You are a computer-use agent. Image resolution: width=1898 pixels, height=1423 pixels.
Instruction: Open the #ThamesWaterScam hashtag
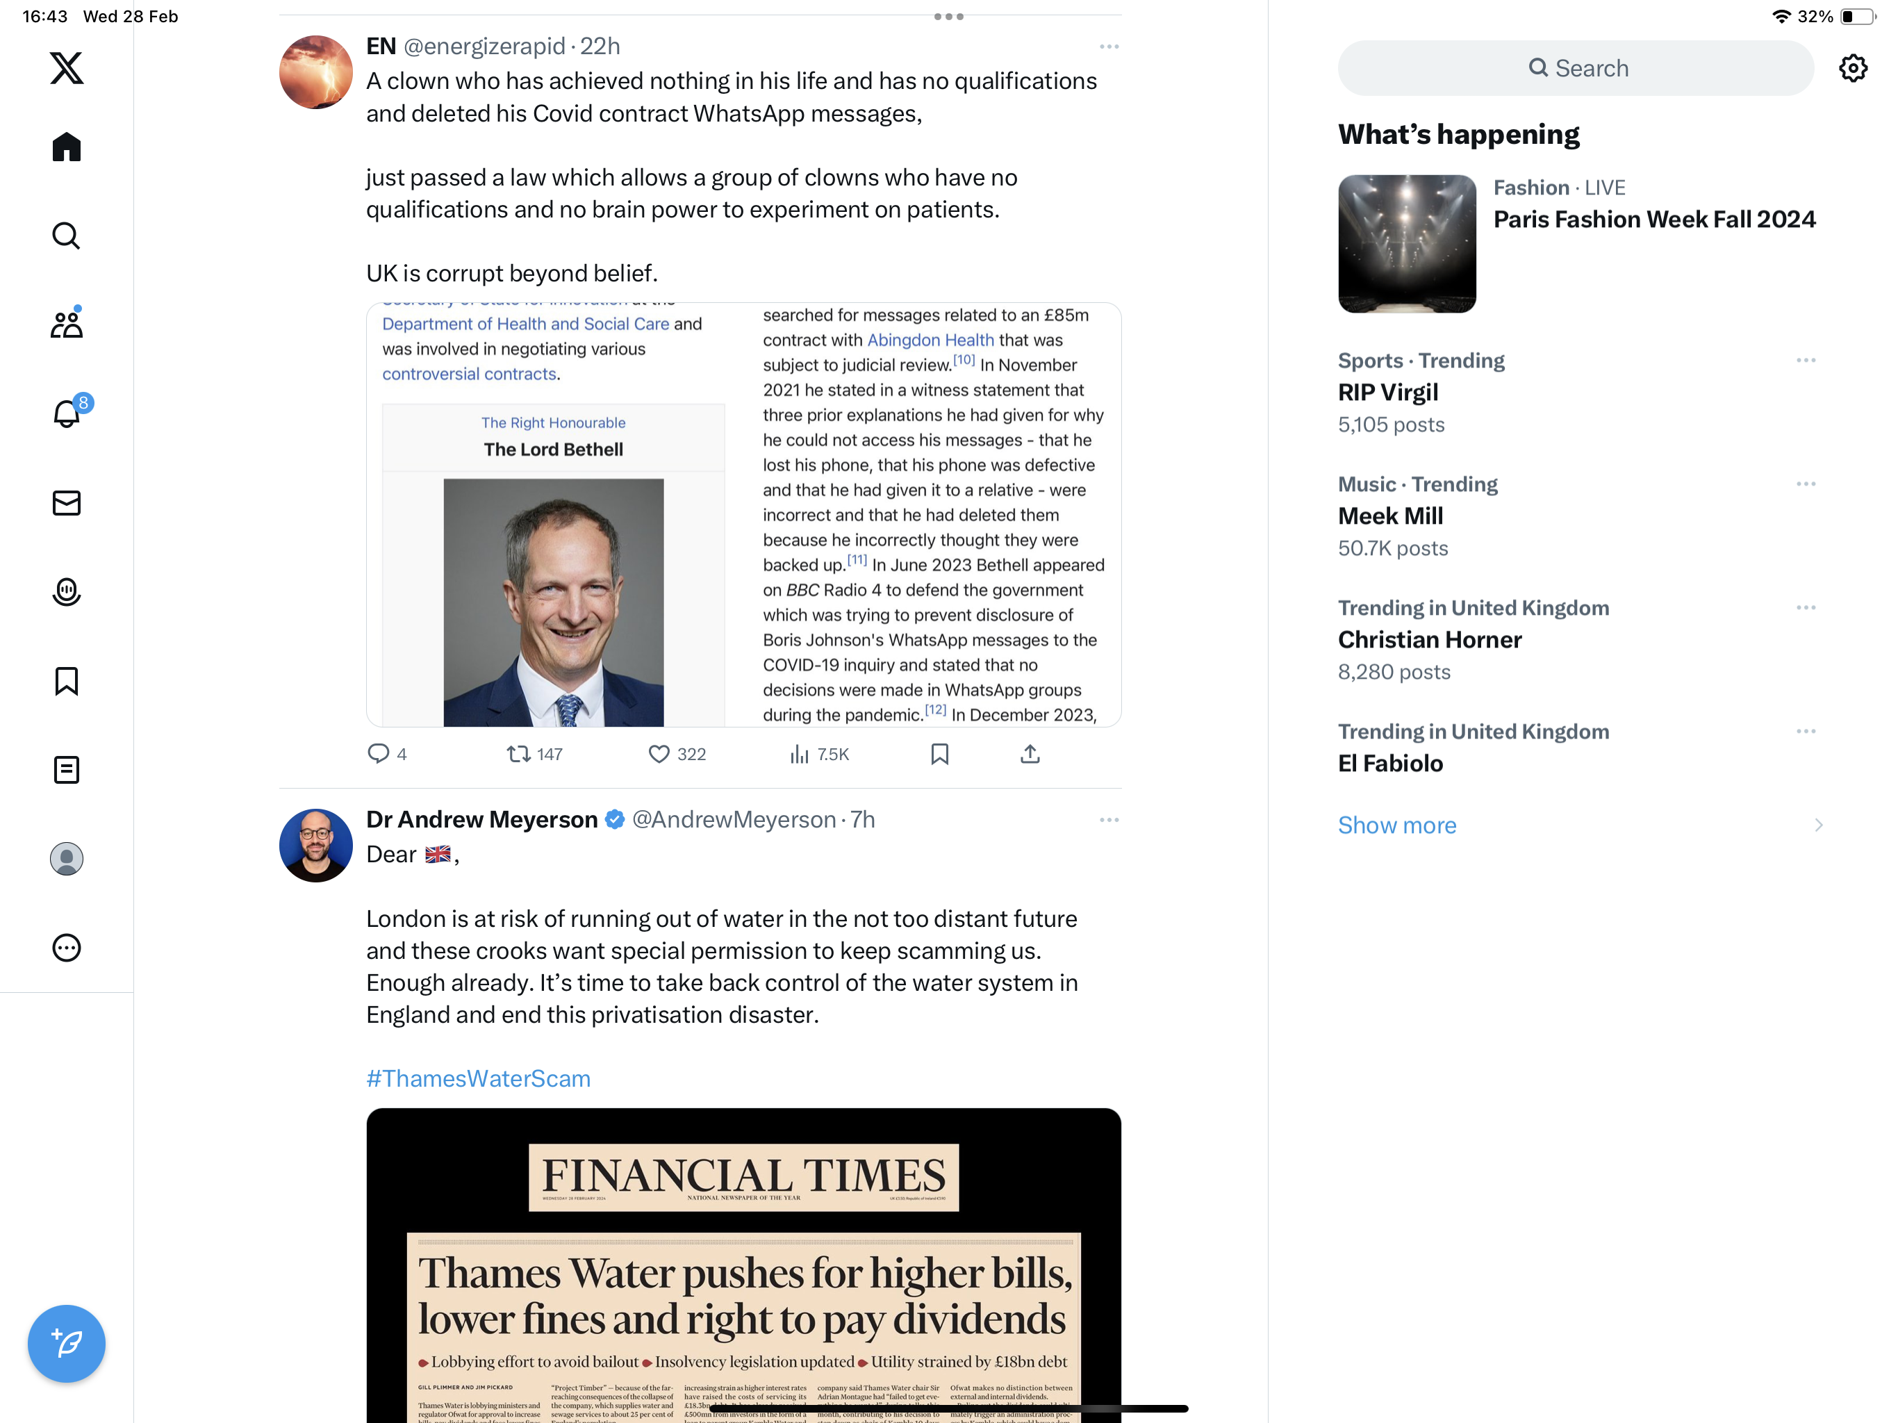(x=478, y=1078)
